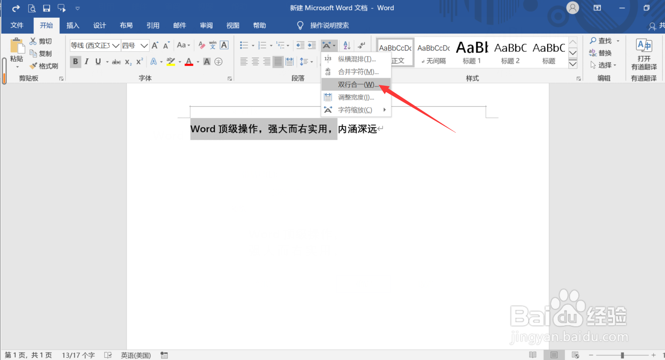Screen dimensions: 665x360
Task: Click the Distributed alignment icon
Action: pyautogui.click(x=290, y=62)
